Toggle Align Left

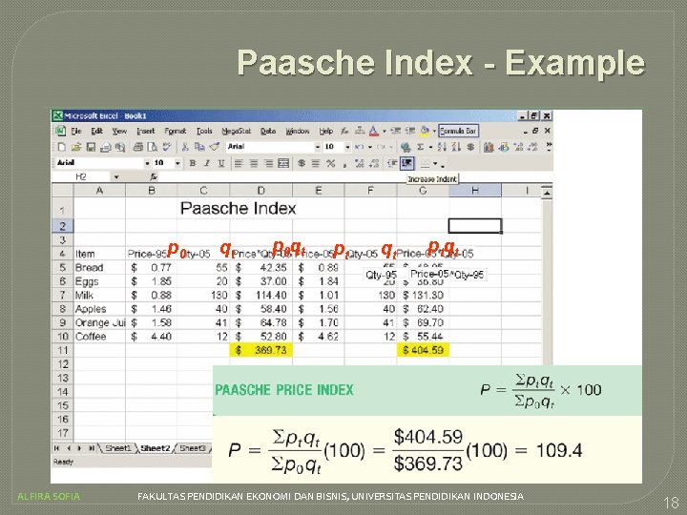tap(239, 163)
